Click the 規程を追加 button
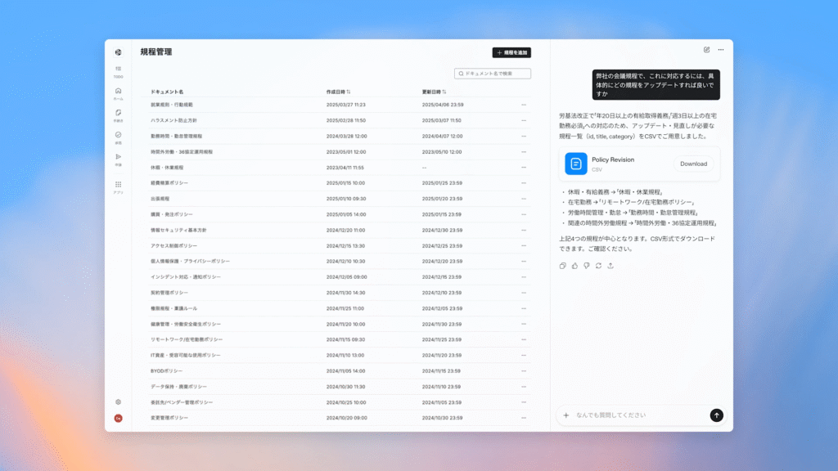This screenshot has height=471, width=838. 511,52
